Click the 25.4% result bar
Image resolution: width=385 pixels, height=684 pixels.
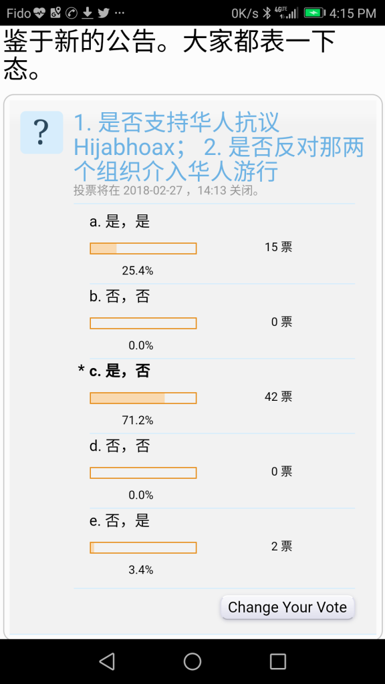[x=143, y=248]
